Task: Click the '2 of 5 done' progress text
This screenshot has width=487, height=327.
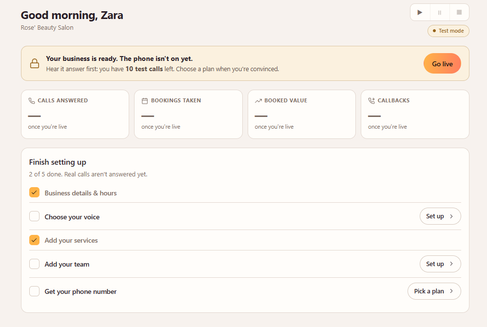Action: [45, 174]
